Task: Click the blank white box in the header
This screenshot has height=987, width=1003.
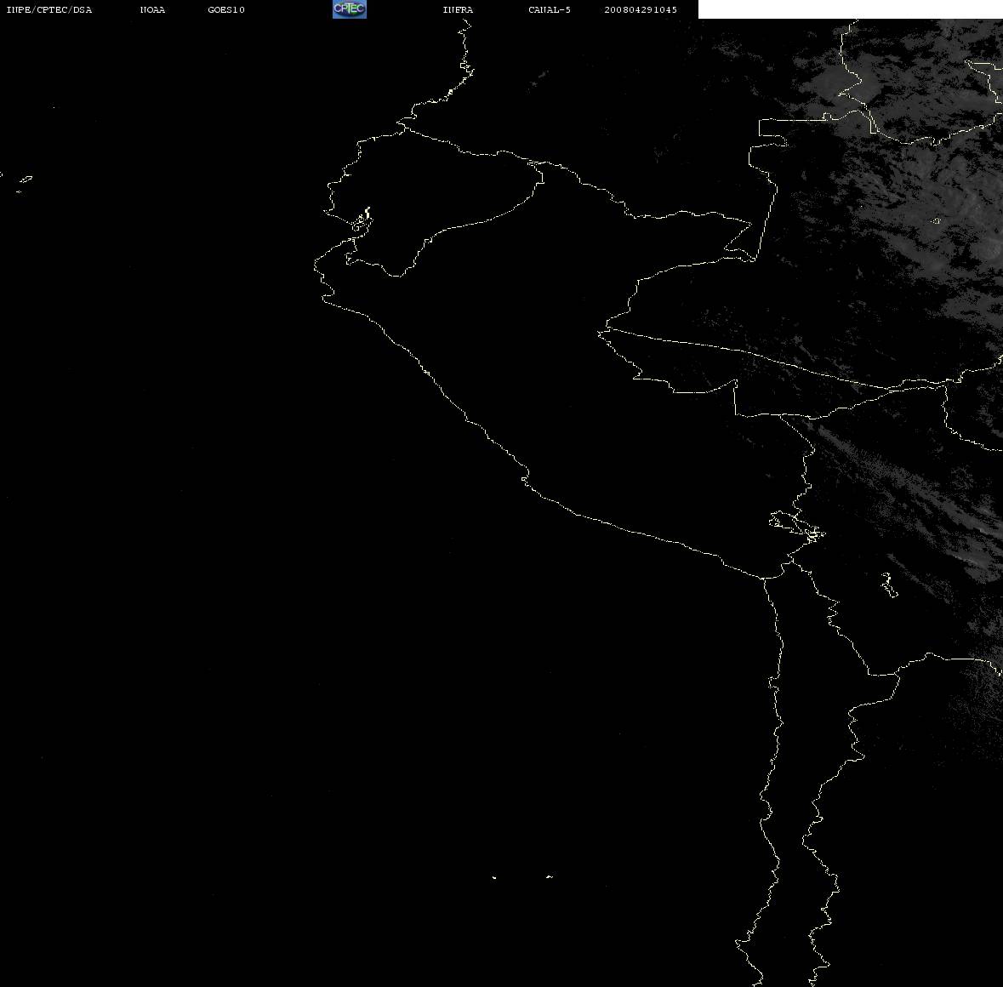Action: point(850,9)
